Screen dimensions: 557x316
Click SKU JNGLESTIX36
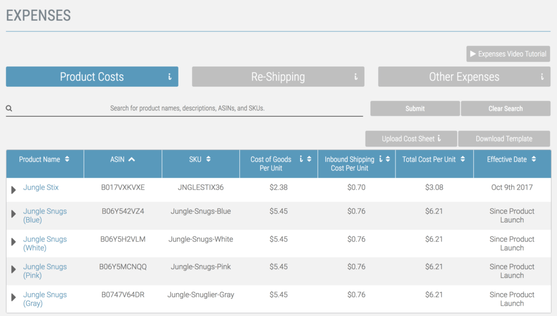click(x=201, y=187)
